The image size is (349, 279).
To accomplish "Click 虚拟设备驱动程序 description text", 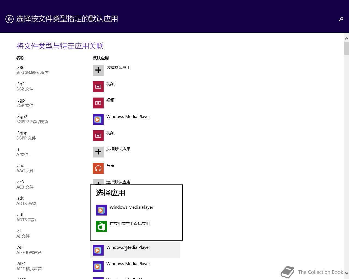I will click(32, 73).
